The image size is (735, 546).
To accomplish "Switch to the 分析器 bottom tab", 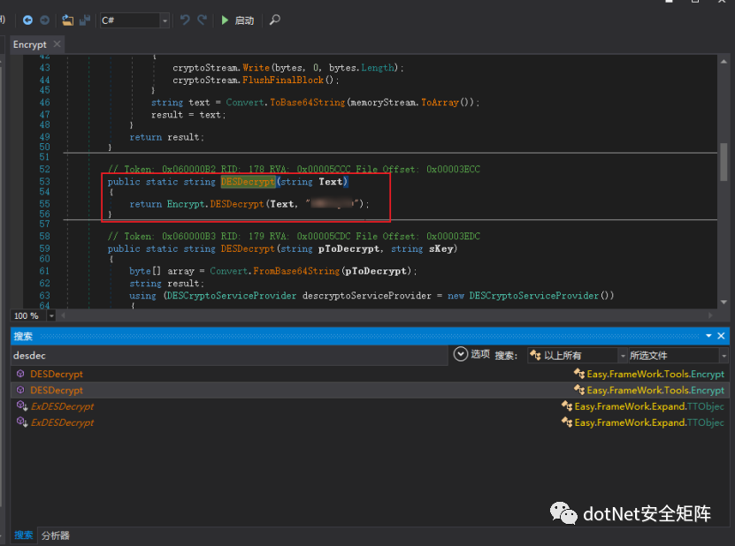I will [x=55, y=535].
